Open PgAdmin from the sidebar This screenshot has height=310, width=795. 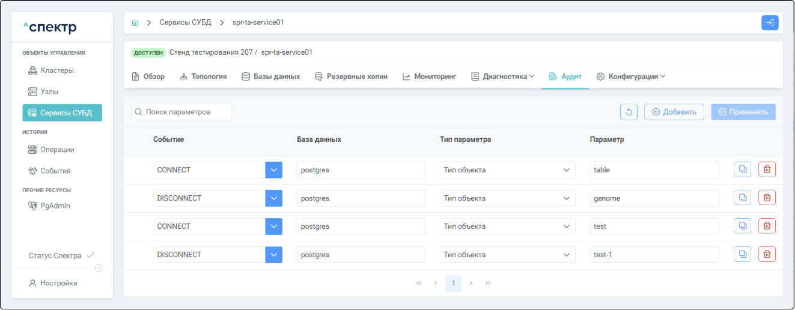coord(55,205)
